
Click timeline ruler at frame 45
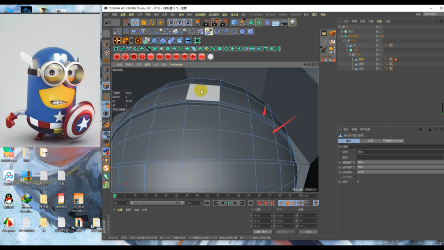(207, 196)
